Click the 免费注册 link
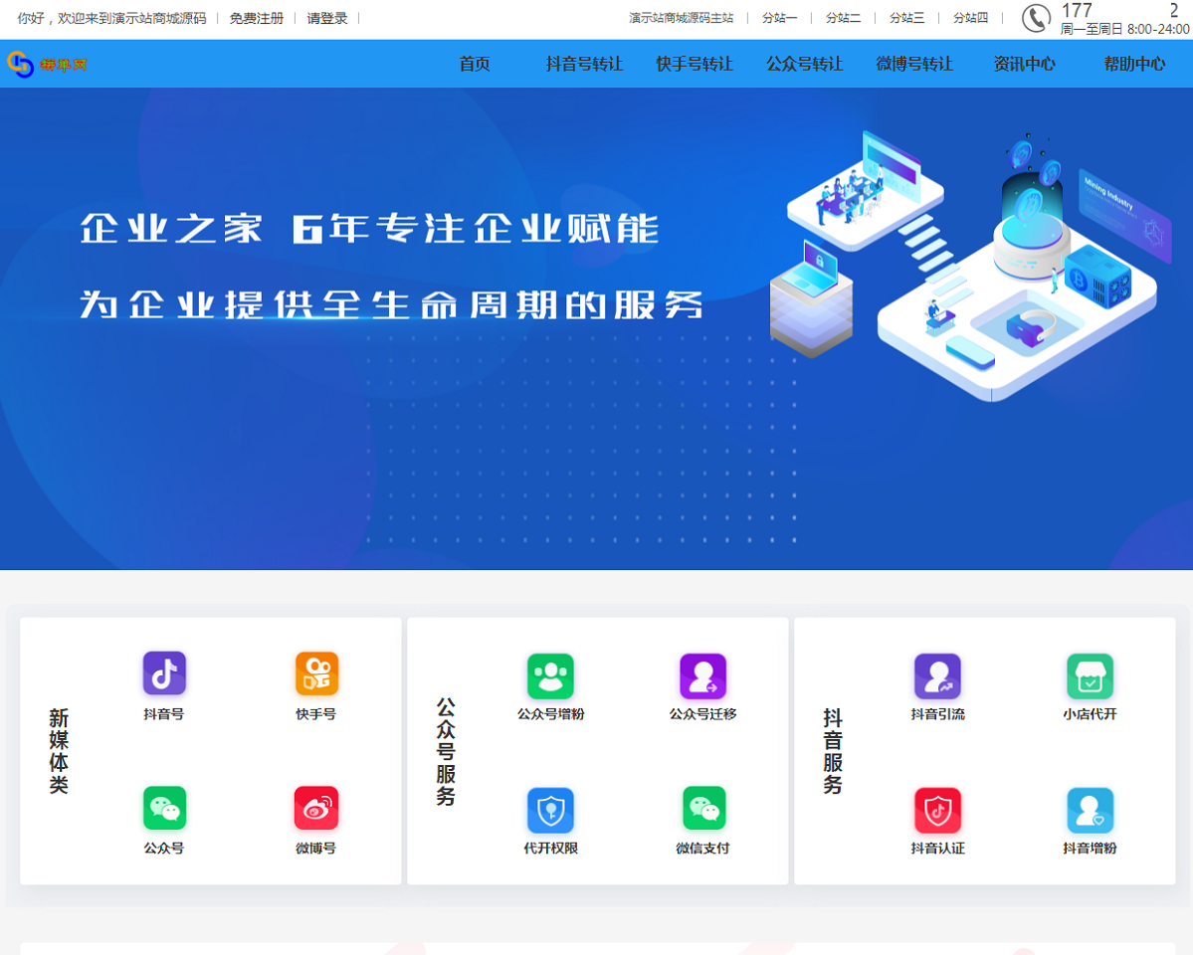 (x=257, y=18)
